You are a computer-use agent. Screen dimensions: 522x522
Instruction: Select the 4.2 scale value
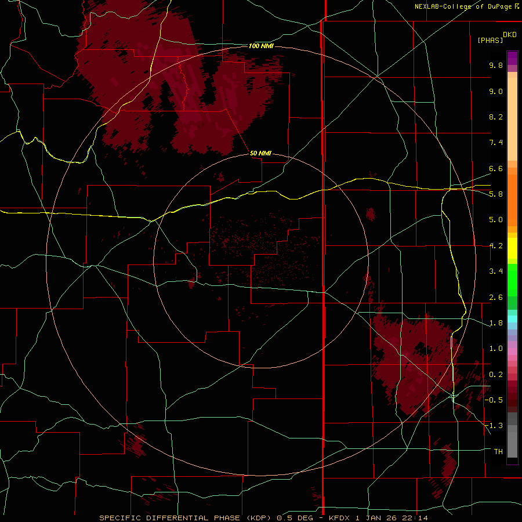click(x=496, y=245)
